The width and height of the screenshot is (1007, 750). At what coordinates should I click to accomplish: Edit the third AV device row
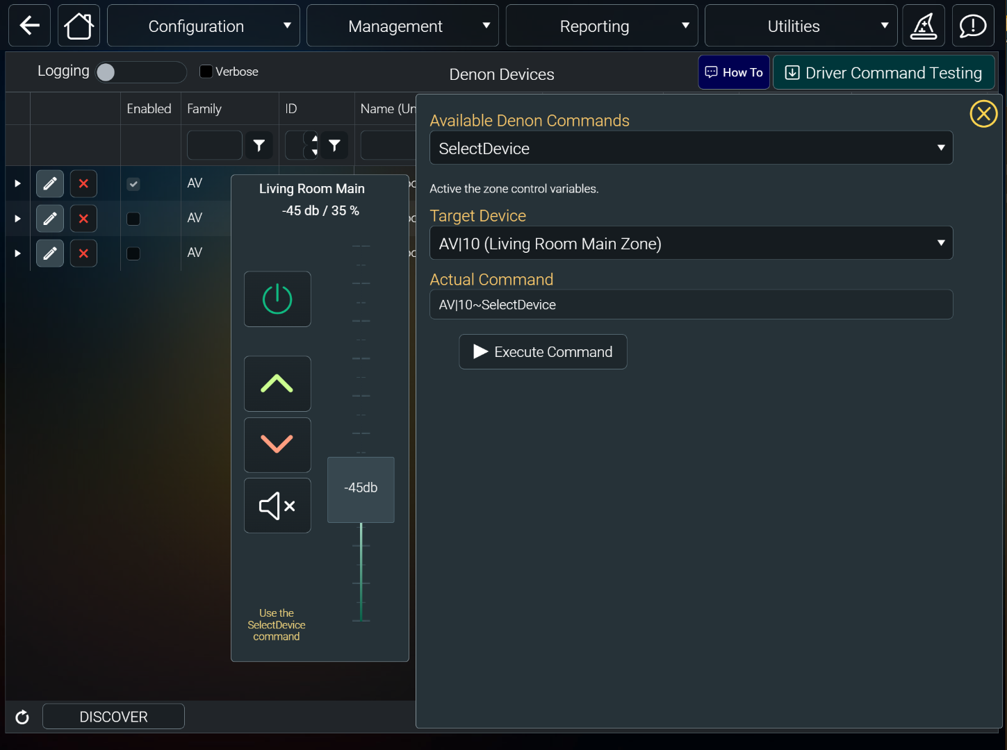[x=50, y=253]
